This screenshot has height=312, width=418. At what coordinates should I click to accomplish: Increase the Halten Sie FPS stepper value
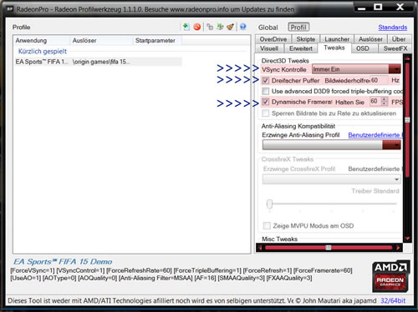pyautogui.click(x=385, y=99)
